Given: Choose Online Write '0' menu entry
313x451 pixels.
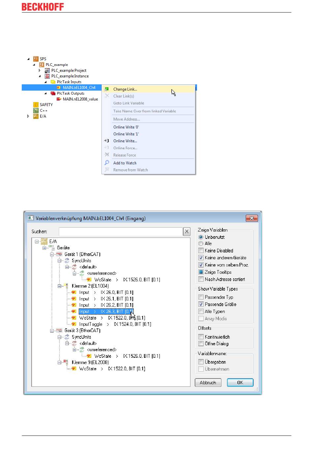Looking at the screenshot, I should [x=149, y=127].
